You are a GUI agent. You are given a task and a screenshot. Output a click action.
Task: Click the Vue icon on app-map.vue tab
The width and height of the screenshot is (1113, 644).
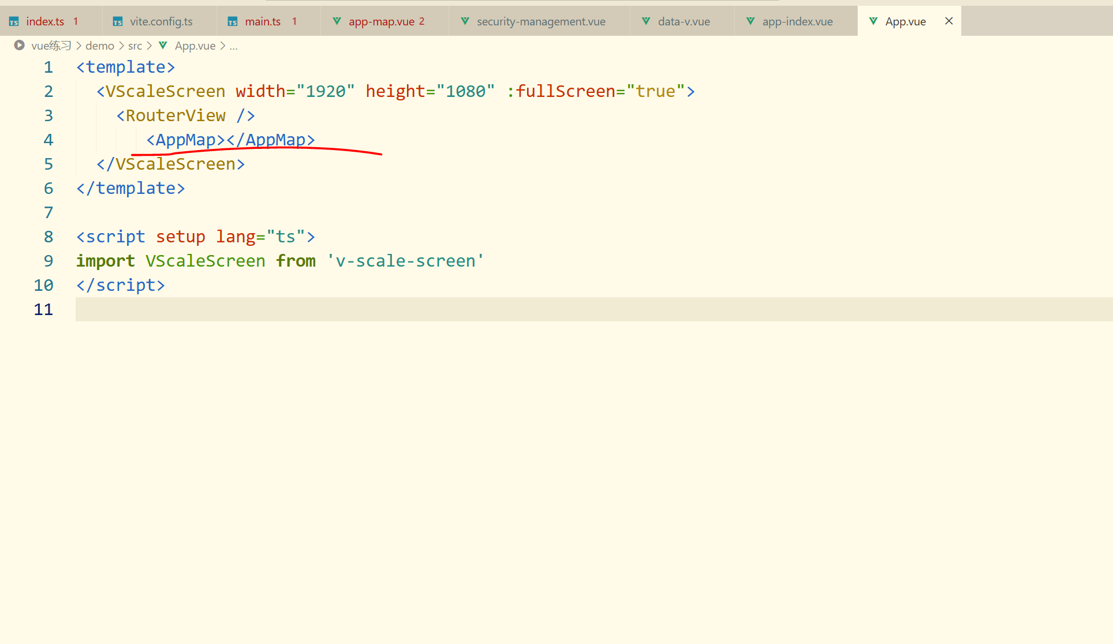tap(337, 21)
